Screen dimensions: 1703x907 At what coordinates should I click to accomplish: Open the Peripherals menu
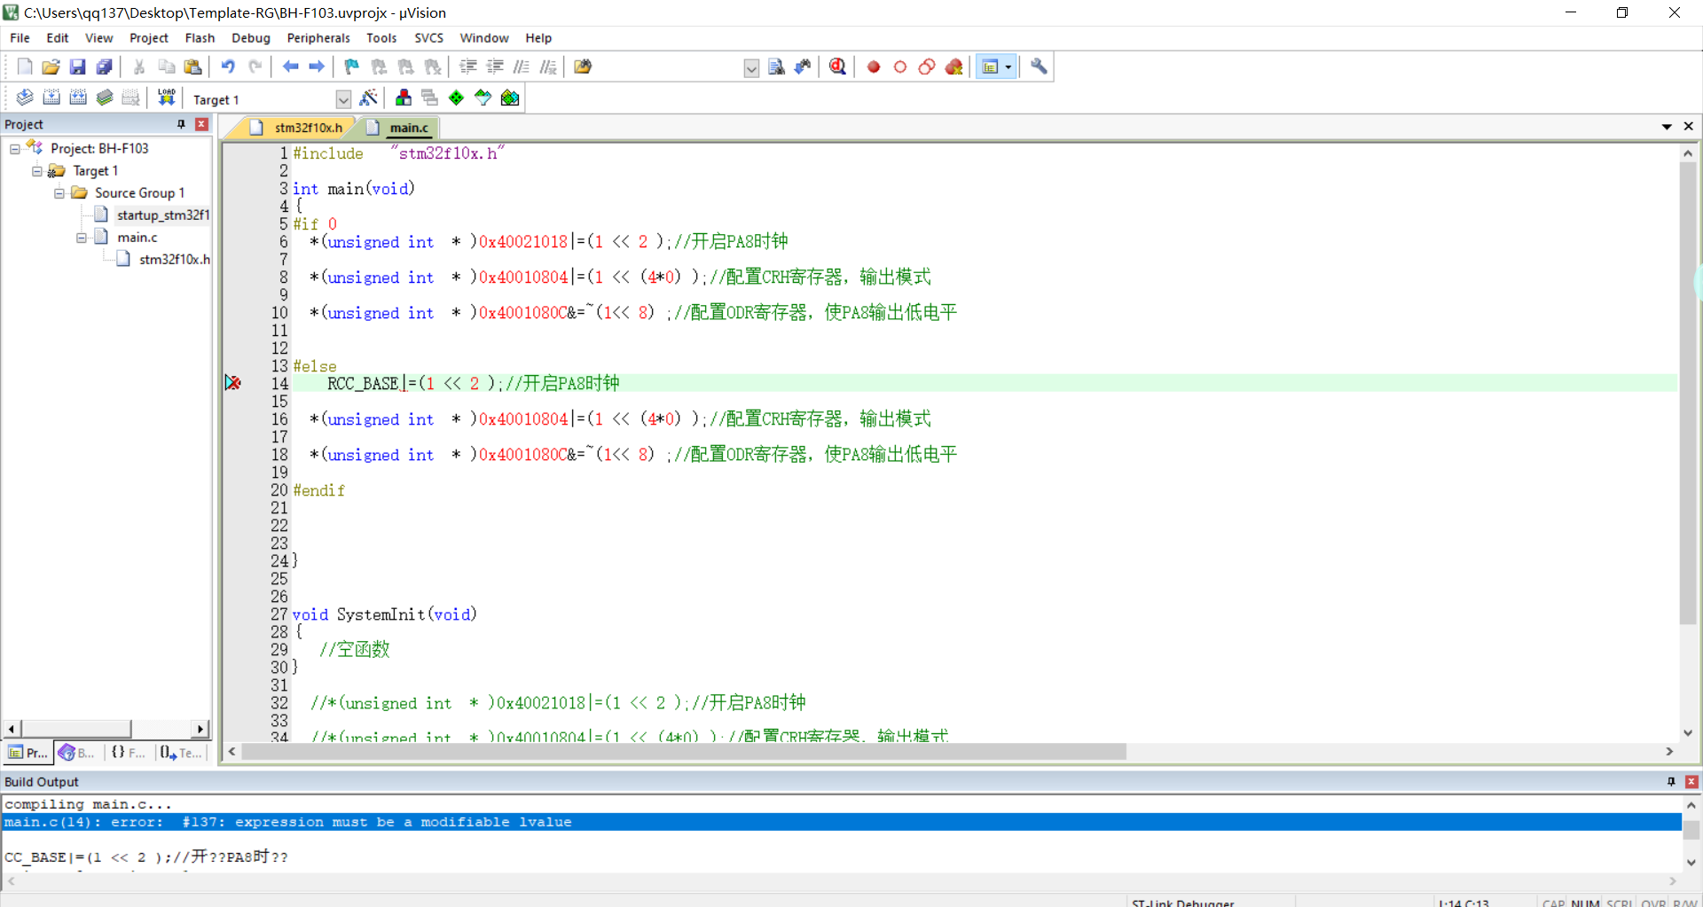click(318, 38)
